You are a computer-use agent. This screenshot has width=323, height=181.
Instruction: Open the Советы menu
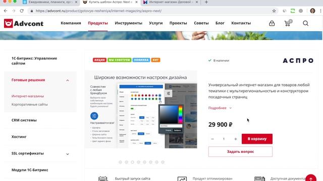point(201,23)
